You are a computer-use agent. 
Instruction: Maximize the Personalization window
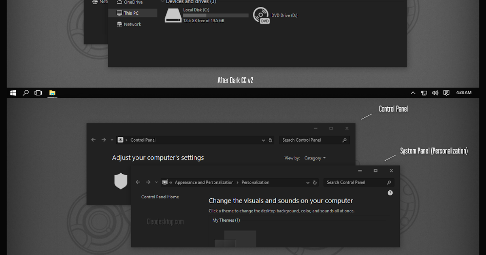pos(375,171)
